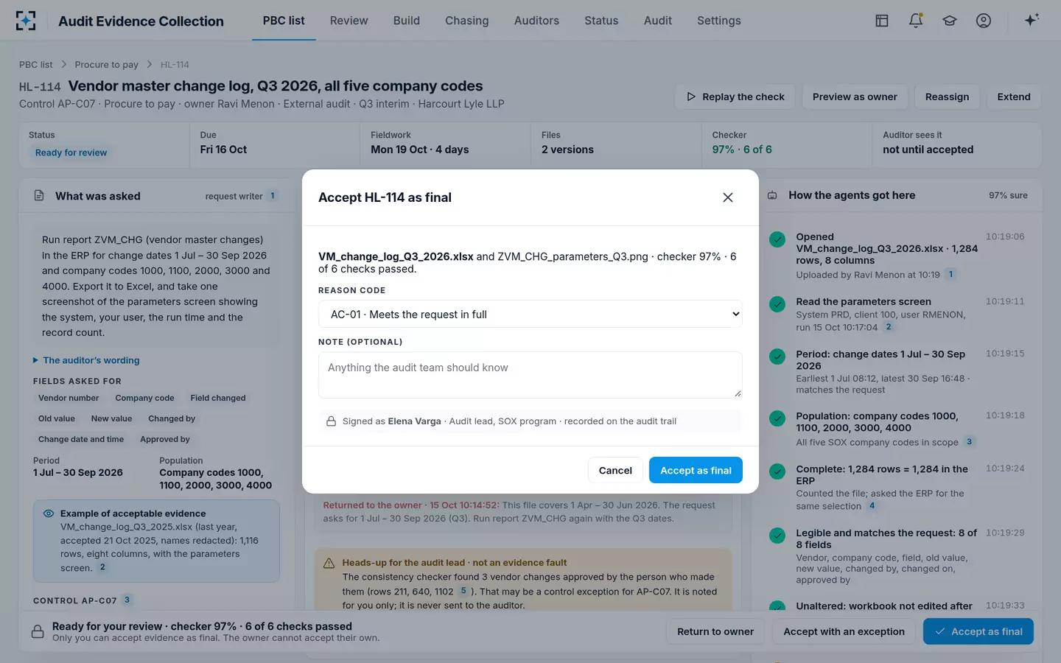Open the Chasing tab
The width and height of the screenshot is (1061, 663).
(467, 21)
